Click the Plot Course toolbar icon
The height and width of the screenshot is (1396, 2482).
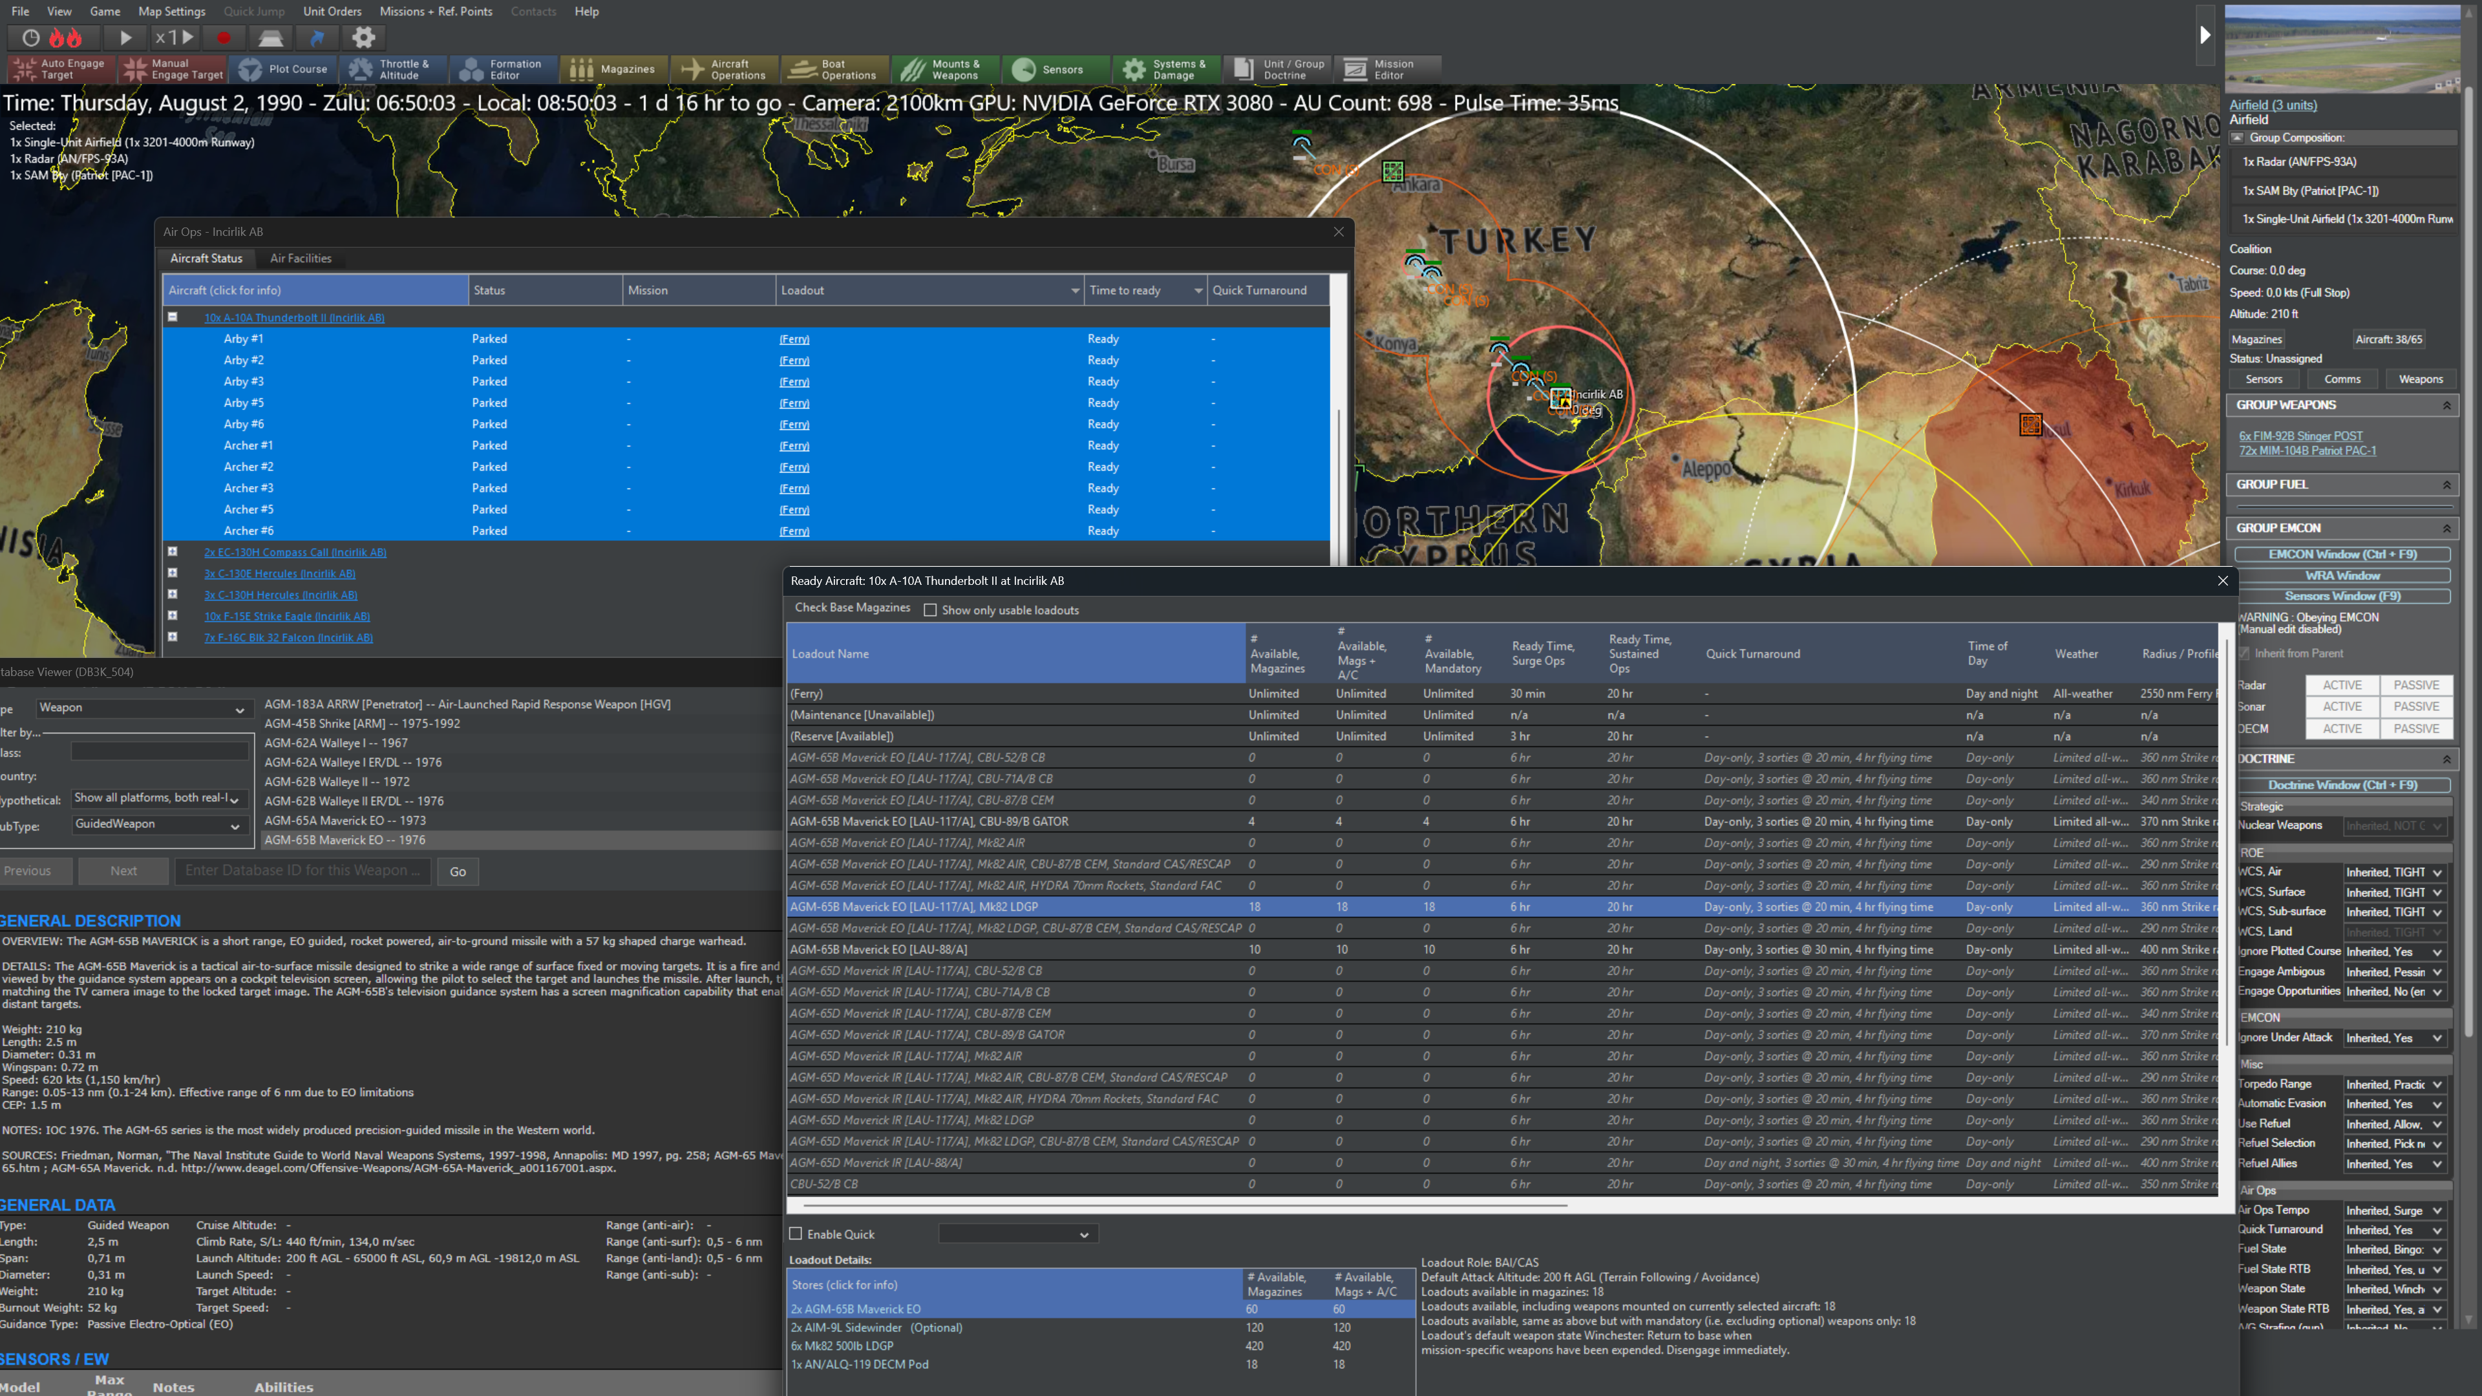click(283, 69)
